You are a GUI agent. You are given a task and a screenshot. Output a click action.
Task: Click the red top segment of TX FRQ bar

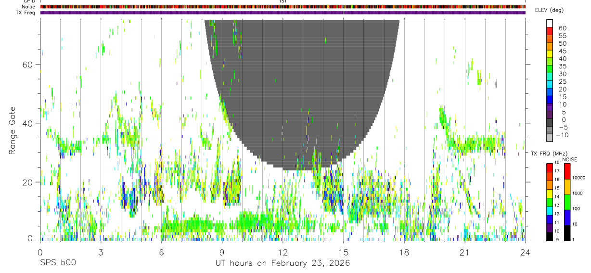pyautogui.click(x=550, y=168)
